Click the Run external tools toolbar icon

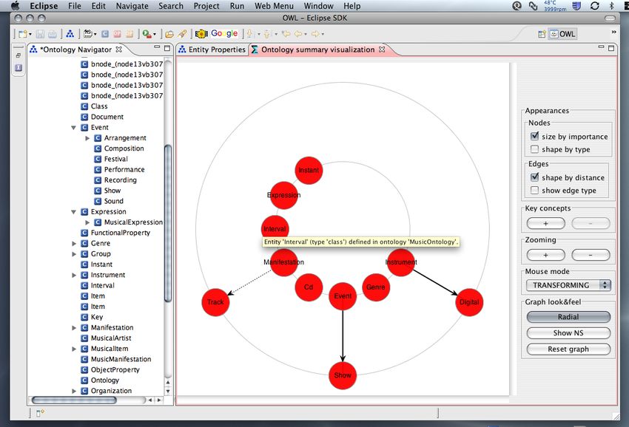147,34
